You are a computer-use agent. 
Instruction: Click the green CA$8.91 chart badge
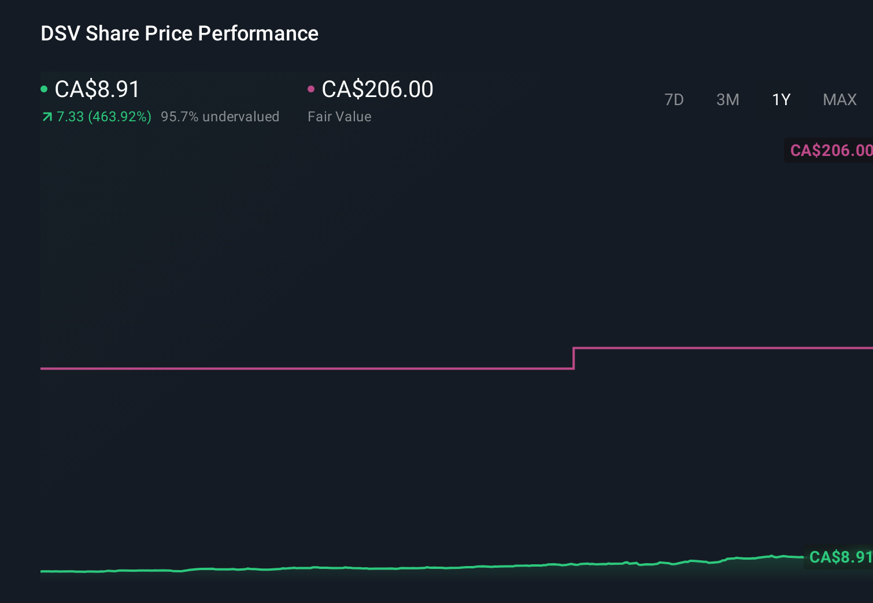point(839,557)
